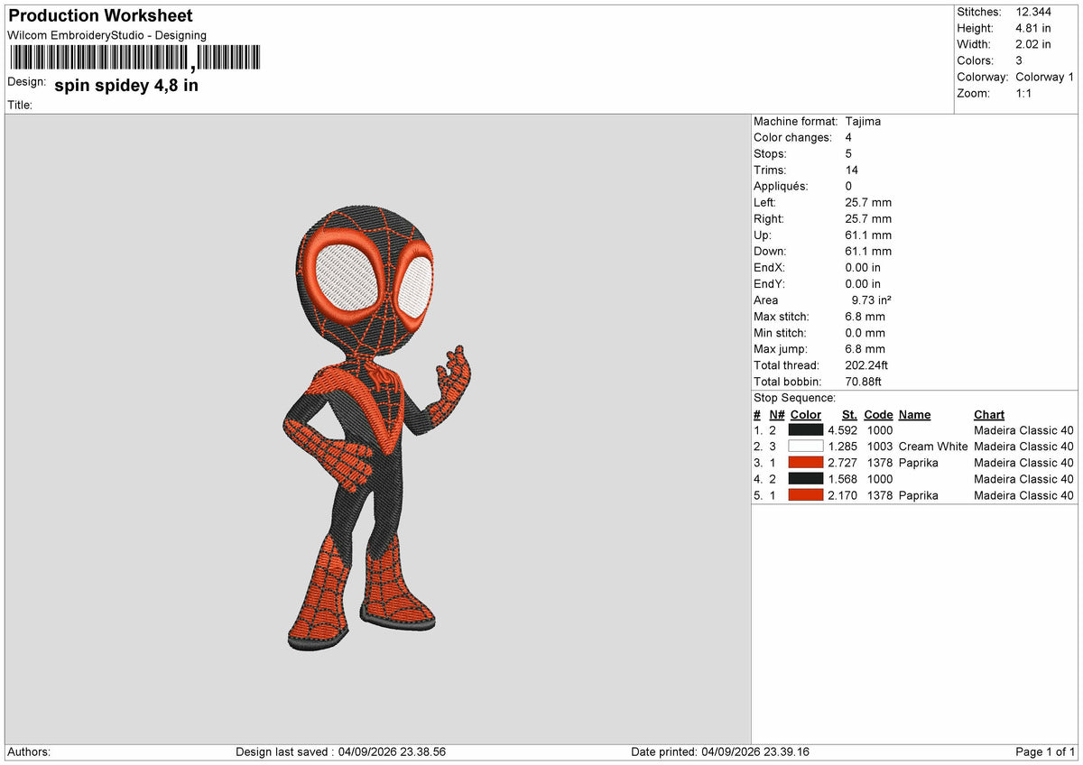Click the Width value 2.02 in
Image resolution: width=1083 pixels, height=765 pixels.
[1033, 44]
